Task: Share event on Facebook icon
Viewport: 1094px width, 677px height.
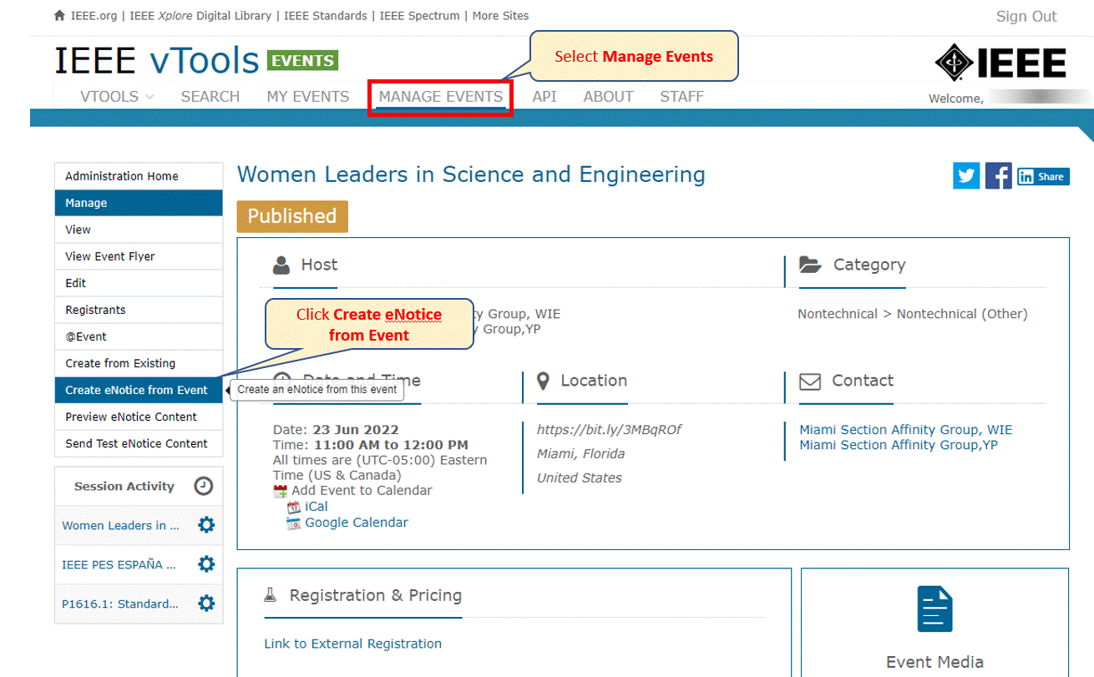Action: point(998,175)
